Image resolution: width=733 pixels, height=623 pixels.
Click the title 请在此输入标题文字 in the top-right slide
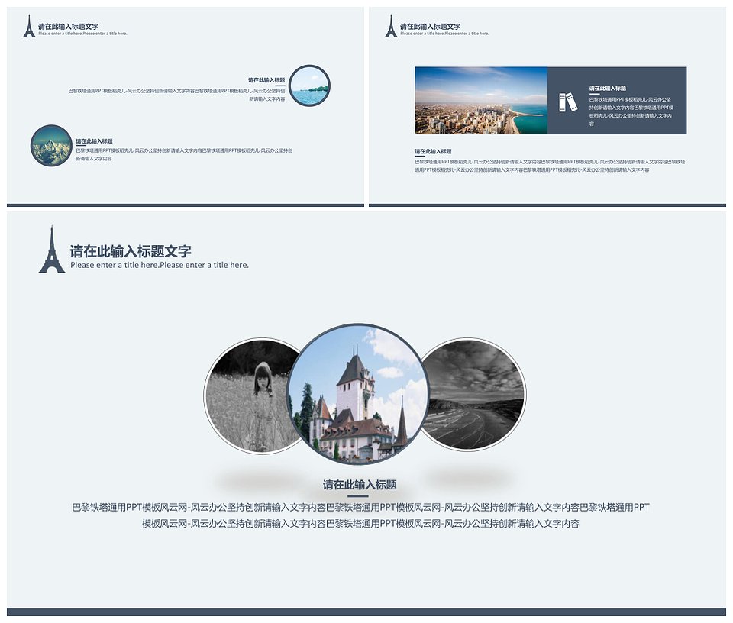[x=430, y=27]
